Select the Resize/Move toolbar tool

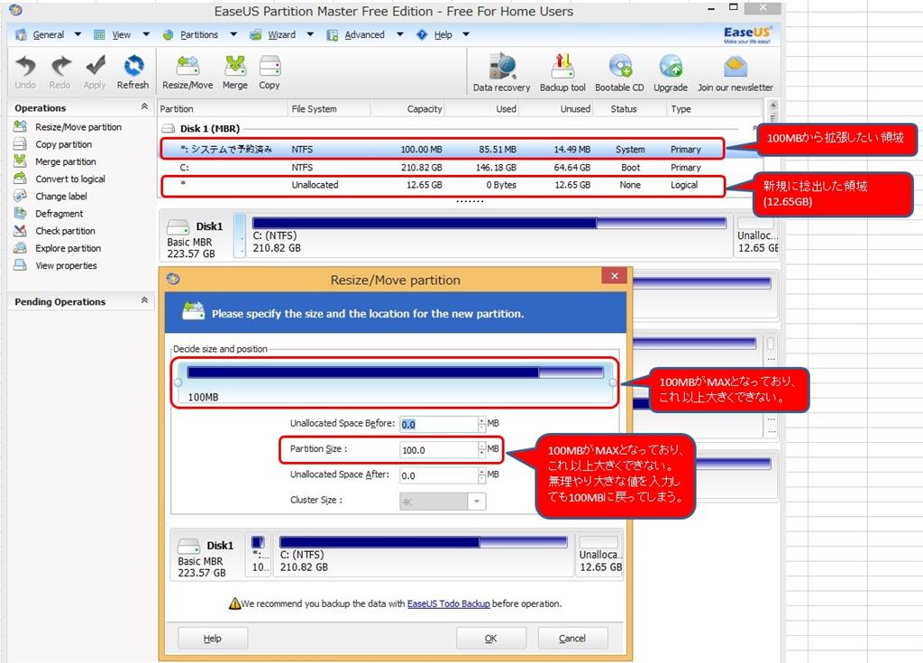point(187,71)
